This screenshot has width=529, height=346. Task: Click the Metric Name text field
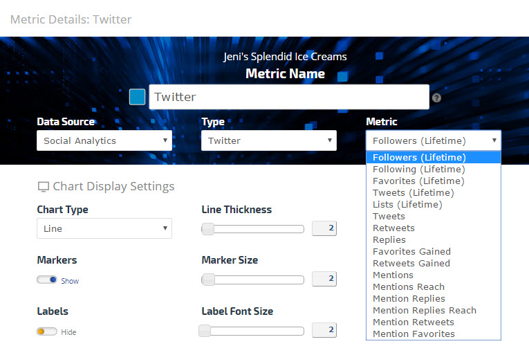point(288,97)
